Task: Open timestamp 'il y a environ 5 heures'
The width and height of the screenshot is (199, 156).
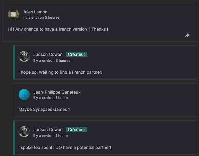Action: [41, 17]
